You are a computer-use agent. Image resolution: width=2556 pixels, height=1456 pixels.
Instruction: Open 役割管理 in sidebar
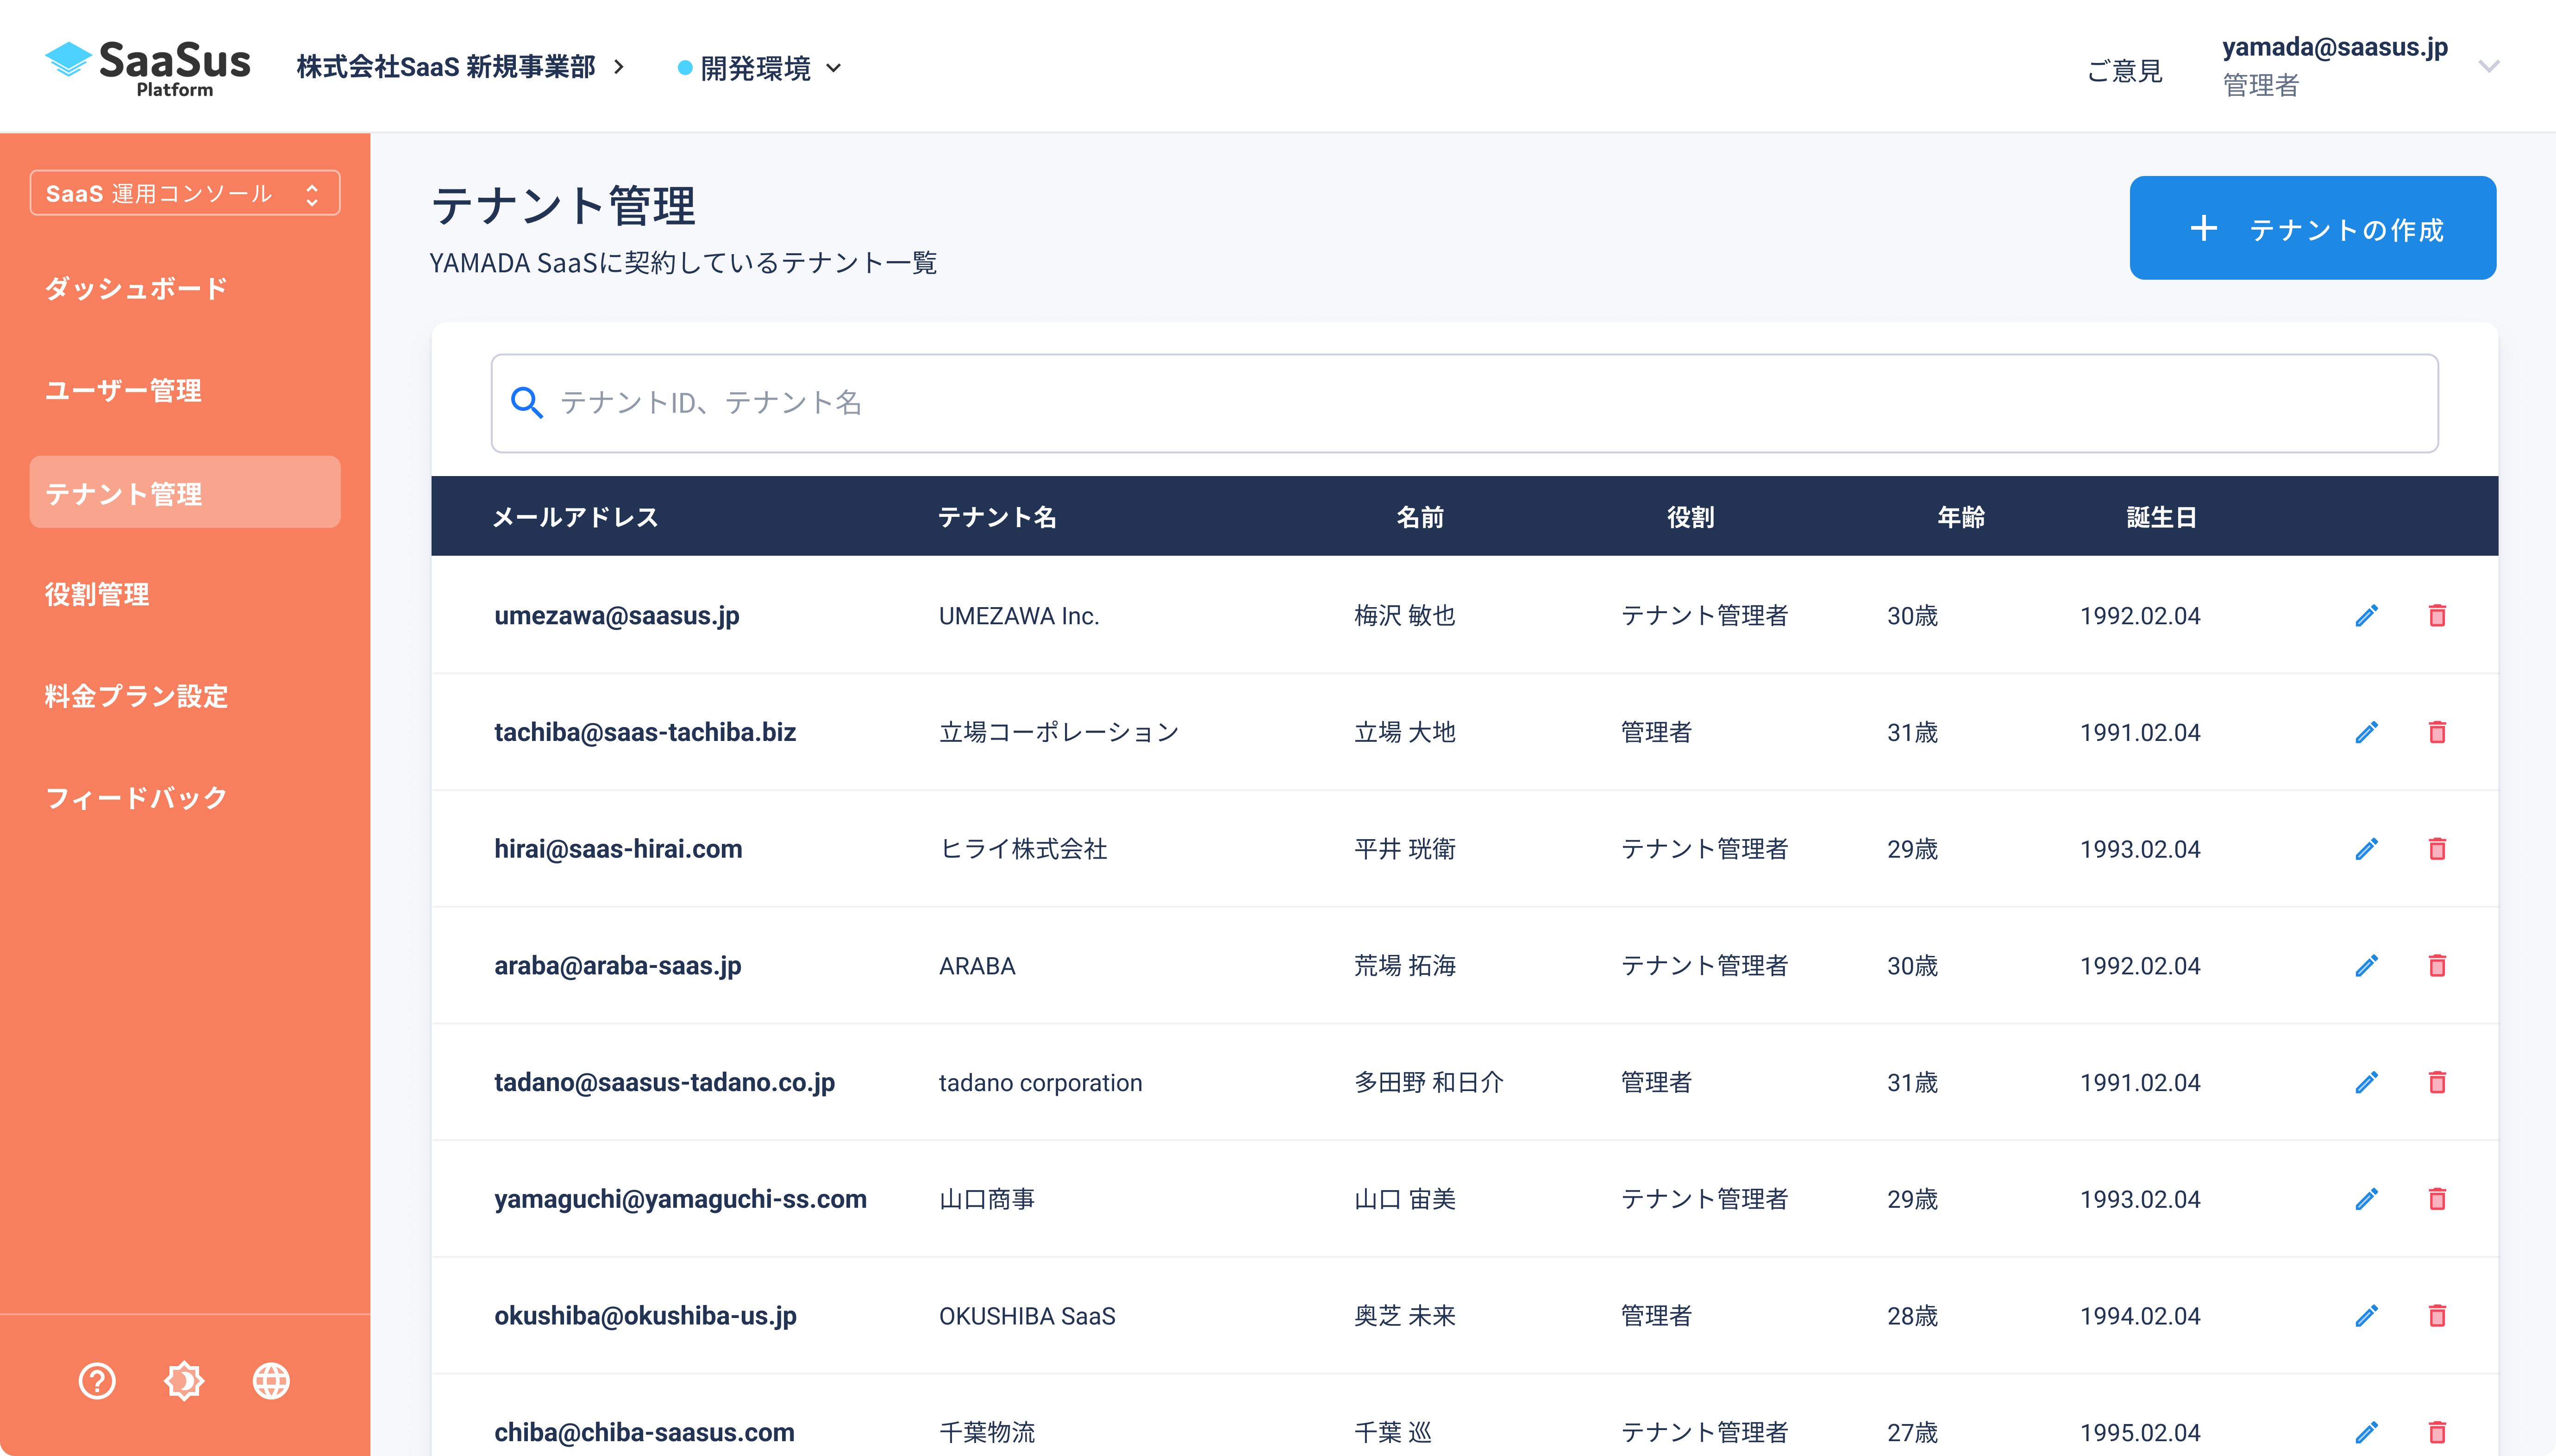97,594
